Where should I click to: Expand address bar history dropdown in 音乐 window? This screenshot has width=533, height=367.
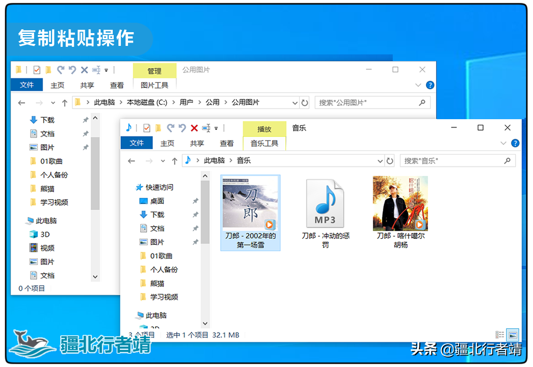coord(380,161)
